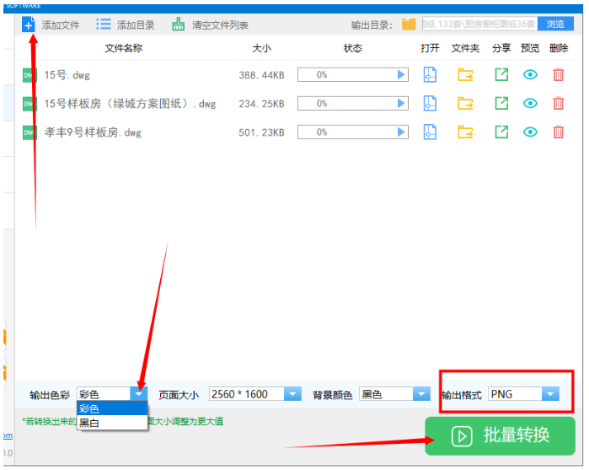Screen dimensions: 589x470
Task: Click the size value 234.25KB
Action: [261, 104]
